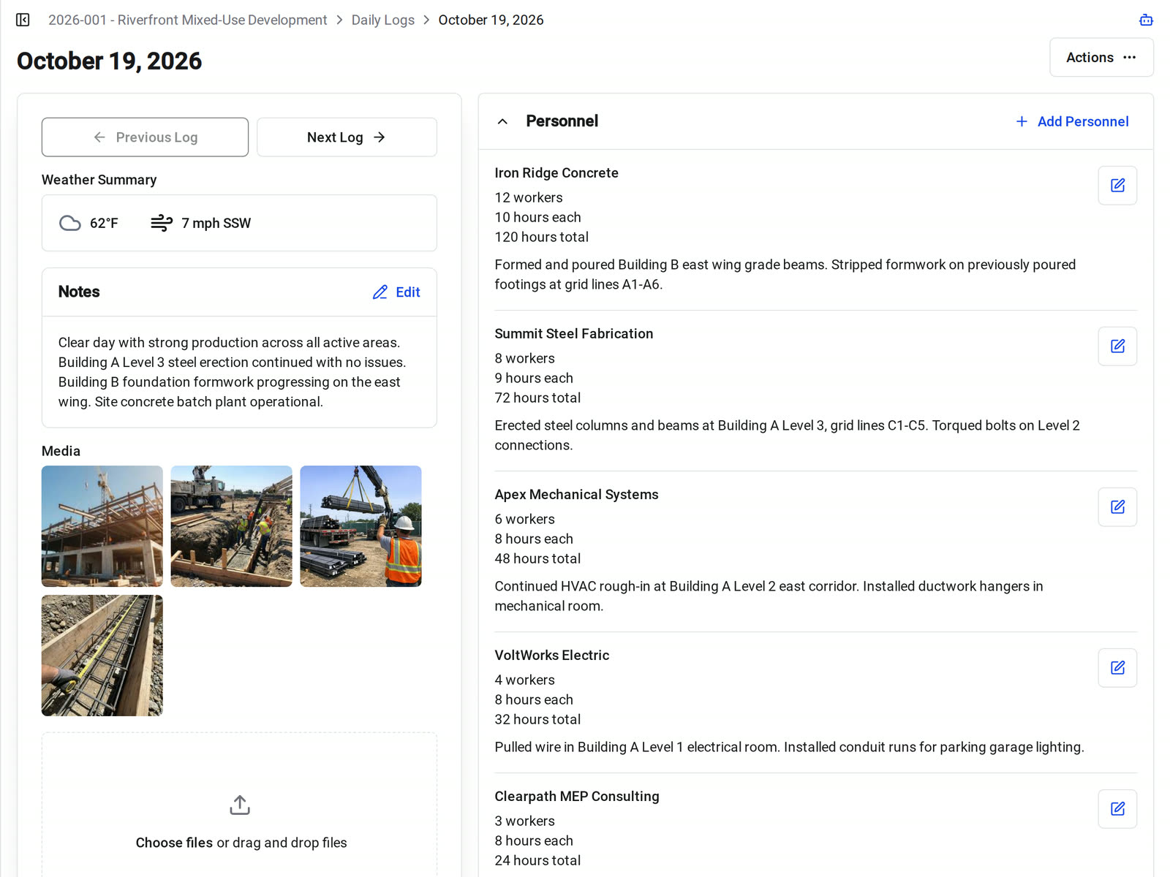Open the Riverfront Mixed-Use Development breadcrumb
This screenshot has height=877, width=1170.
coord(187,20)
